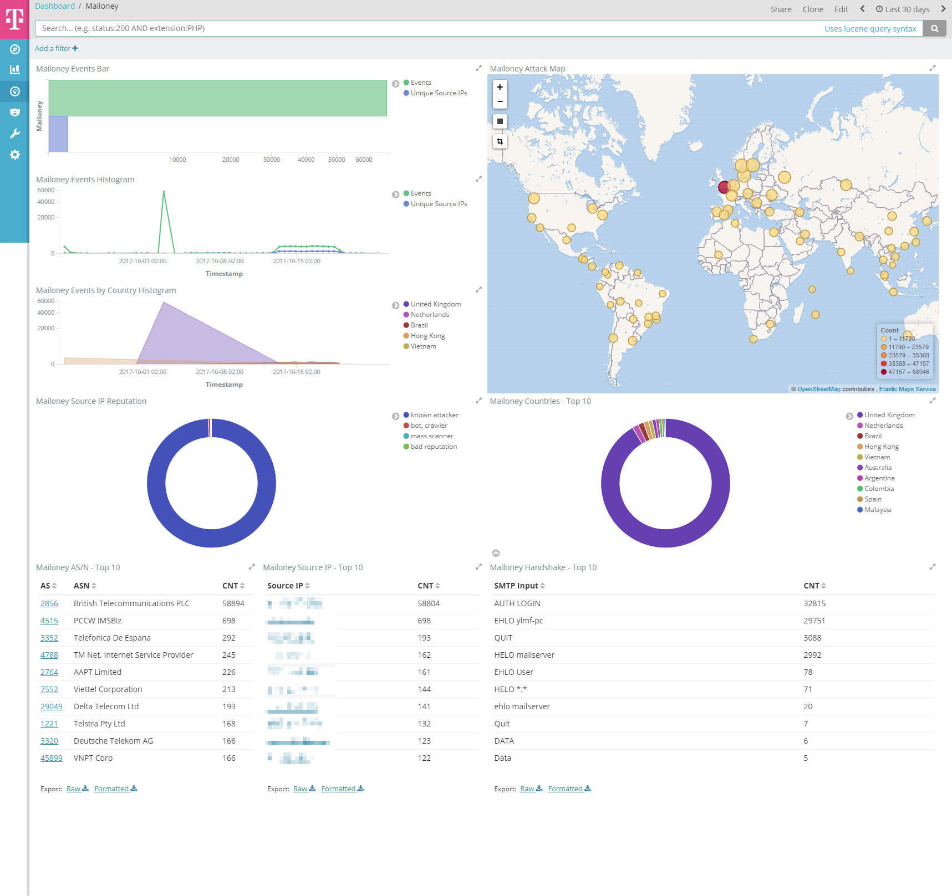Toggle Events series in Mailoney Events Bar legend
The width and height of the screenshot is (952, 896).
[x=420, y=83]
